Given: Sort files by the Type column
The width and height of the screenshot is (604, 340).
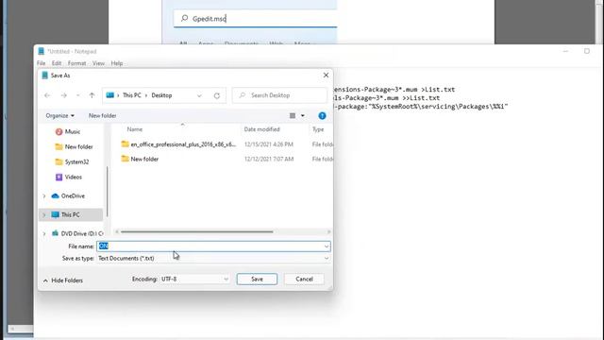Looking at the screenshot, I should 318,129.
